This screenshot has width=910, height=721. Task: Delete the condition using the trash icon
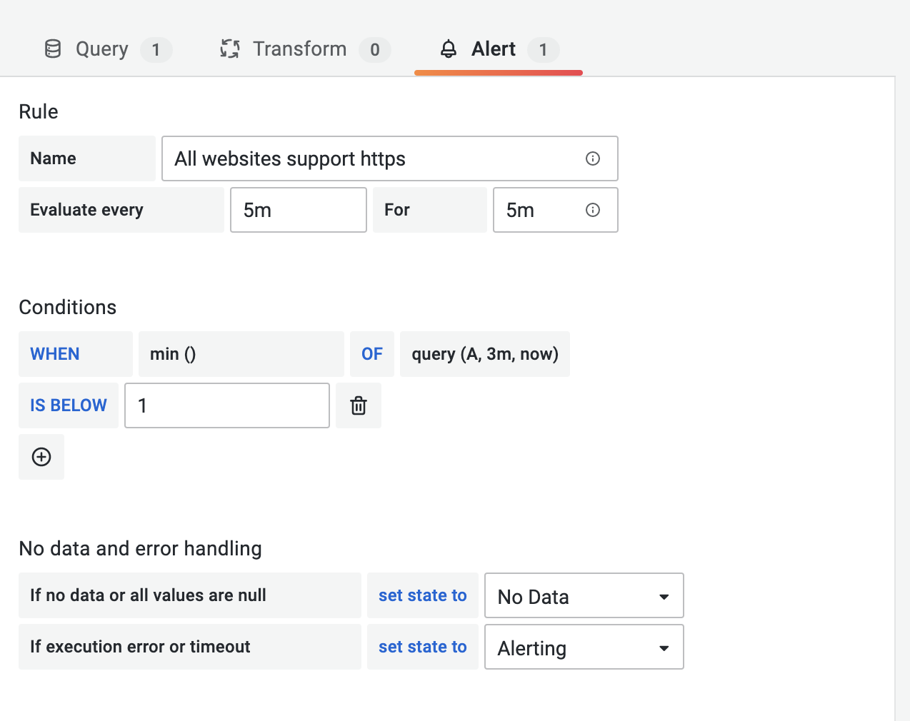tap(358, 405)
